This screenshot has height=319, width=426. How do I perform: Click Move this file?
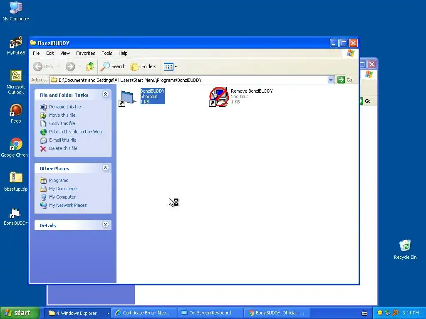pos(62,115)
